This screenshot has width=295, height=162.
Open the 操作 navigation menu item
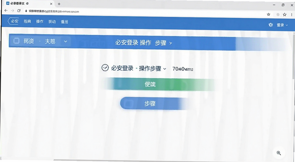coord(40,21)
